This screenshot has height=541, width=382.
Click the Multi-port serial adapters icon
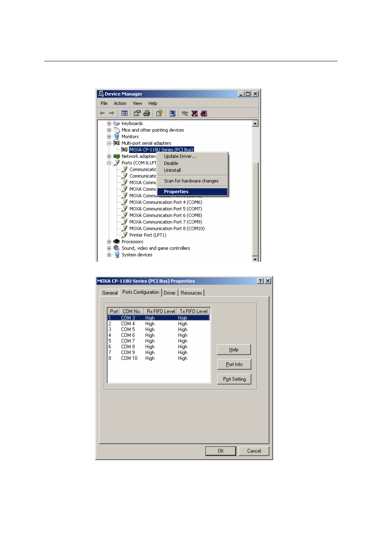coord(117,143)
